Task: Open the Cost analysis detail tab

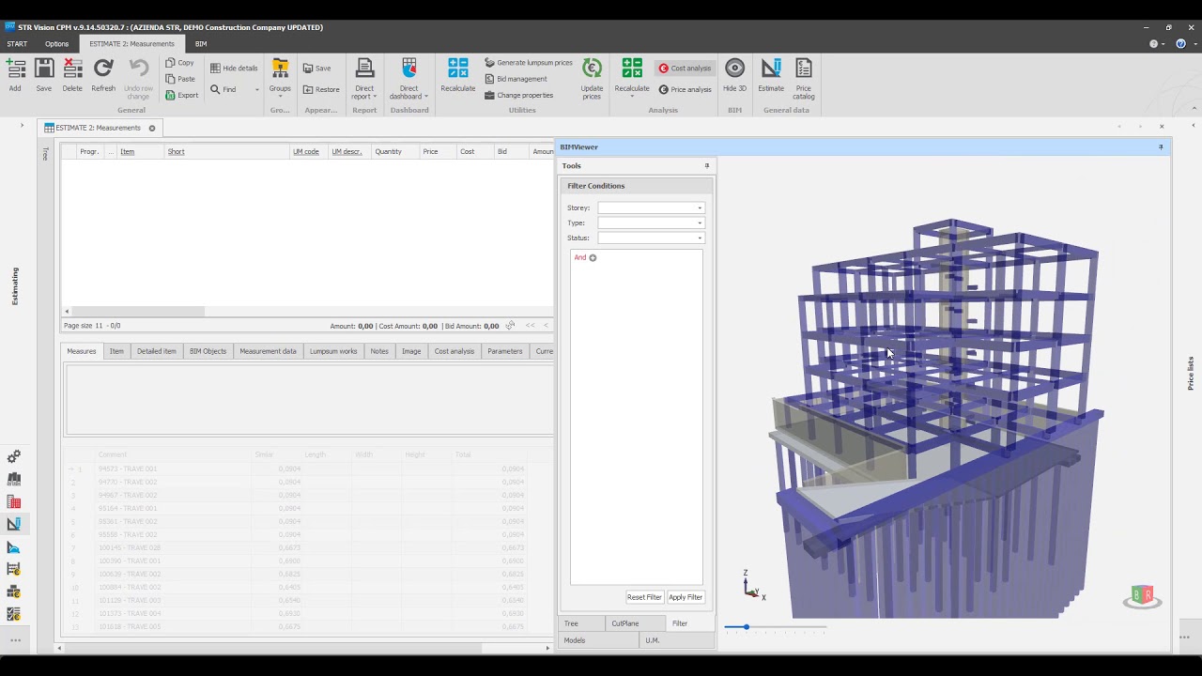Action: point(455,351)
